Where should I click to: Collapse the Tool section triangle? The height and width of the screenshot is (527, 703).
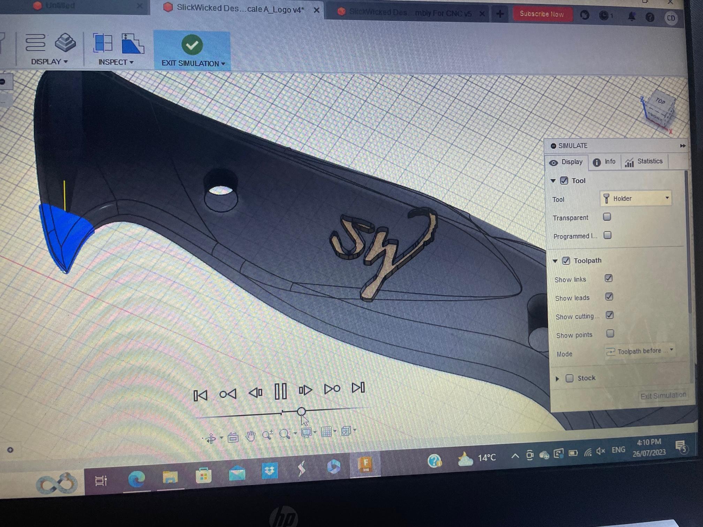[x=553, y=181]
